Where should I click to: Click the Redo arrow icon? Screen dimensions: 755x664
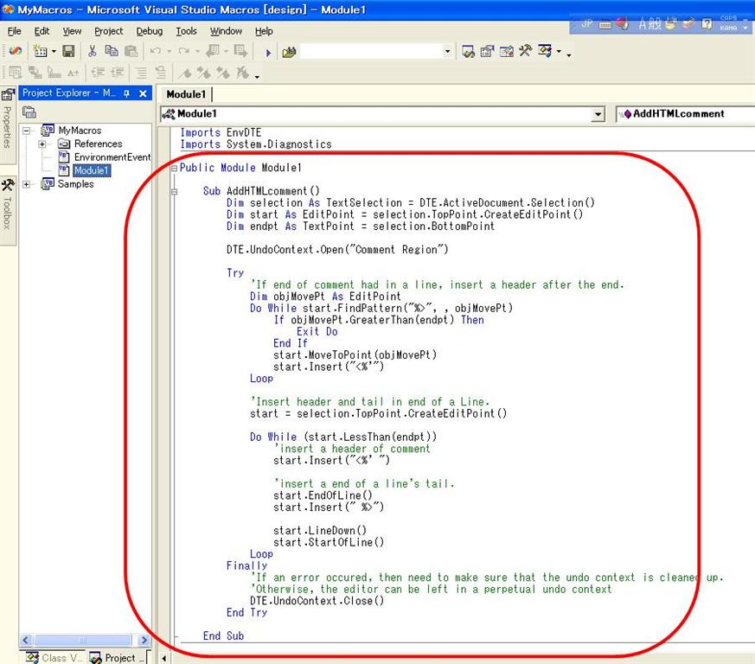tap(183, 51)
